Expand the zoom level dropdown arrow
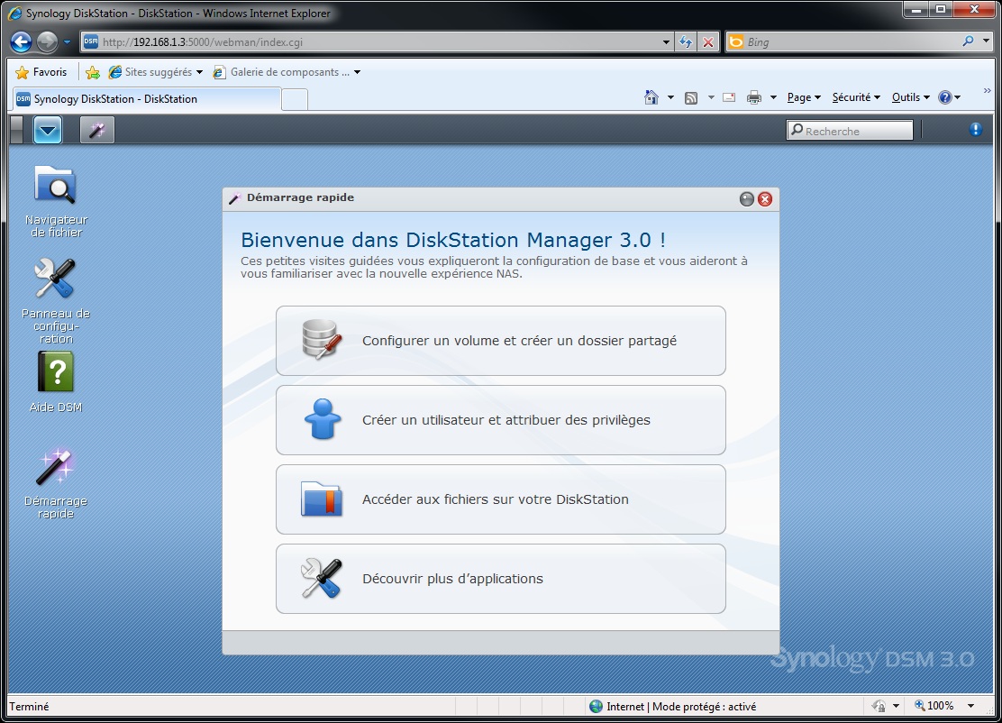Screen dimensions: 1002x723 click(x=970, y=706)
